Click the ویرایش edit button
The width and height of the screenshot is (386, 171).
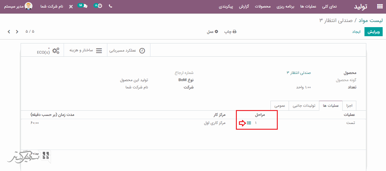click(x=373, y=32)
